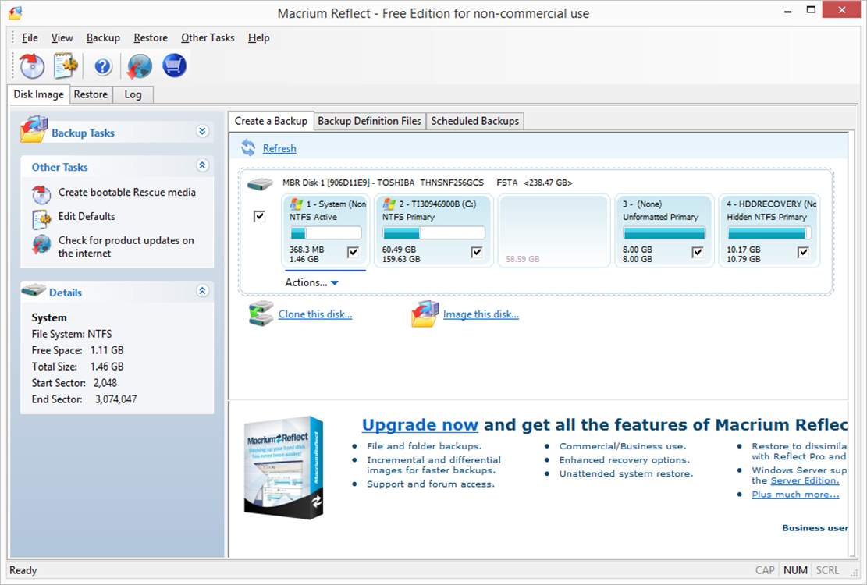
Task: Expand the Backup Tasks panel chevron
Action: pyautogui.click(x=202, y=132)
